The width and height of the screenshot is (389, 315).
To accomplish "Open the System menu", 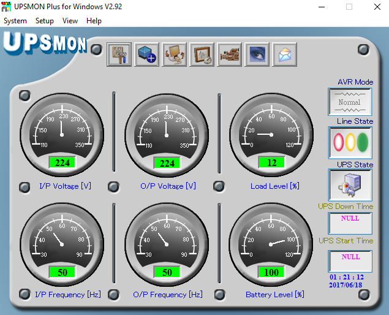I will (x=15, y=21).
